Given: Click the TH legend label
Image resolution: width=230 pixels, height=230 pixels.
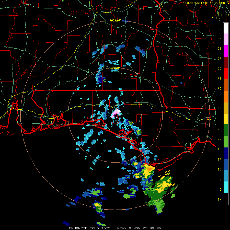Looking at the screenshot, I should tap(220, 199).
